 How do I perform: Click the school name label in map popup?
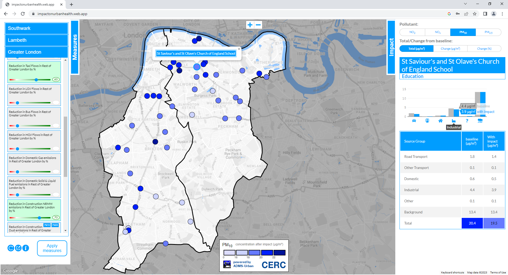pyautogui.click(x=196, y=53)
